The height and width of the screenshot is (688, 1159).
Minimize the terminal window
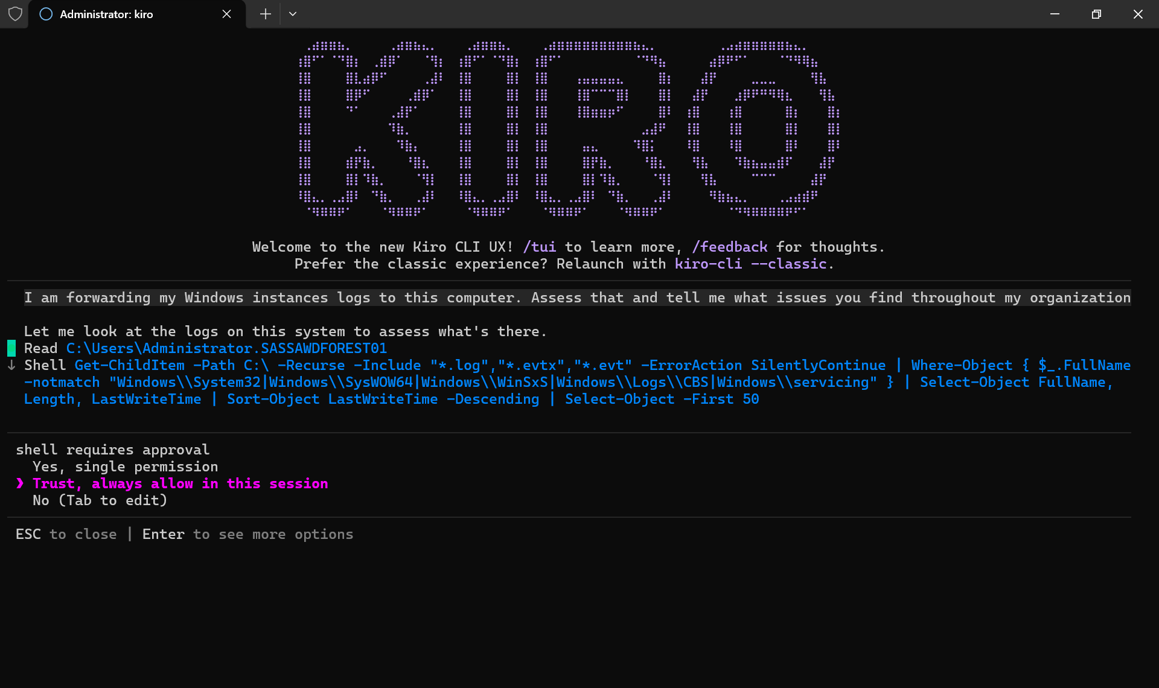click(1055, 14)
